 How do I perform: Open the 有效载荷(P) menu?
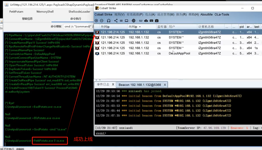click(x=135, y=15)
